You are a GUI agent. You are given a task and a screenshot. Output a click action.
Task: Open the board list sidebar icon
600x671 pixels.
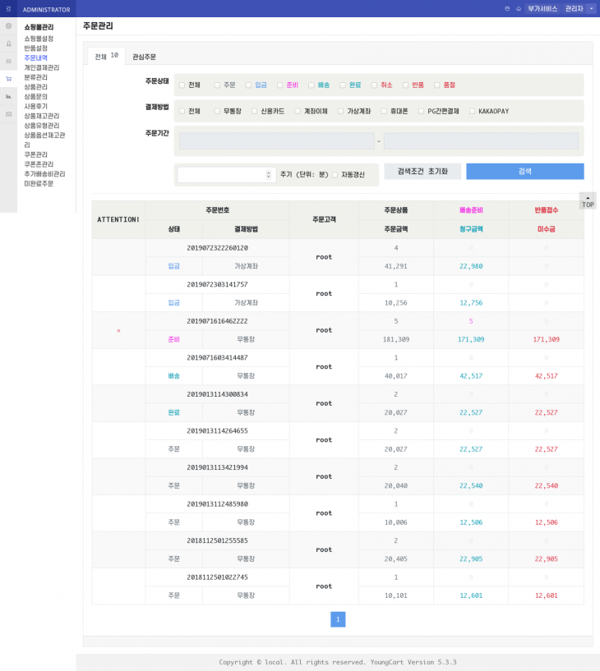(x=8, y=61)
